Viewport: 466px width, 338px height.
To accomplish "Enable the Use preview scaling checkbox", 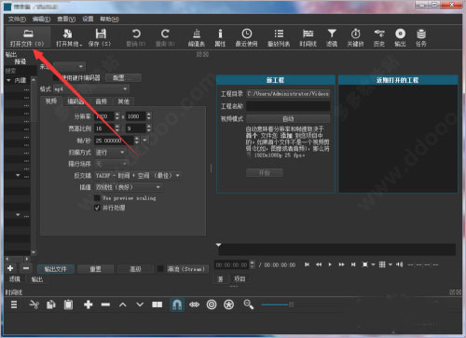I will point(97,198).
